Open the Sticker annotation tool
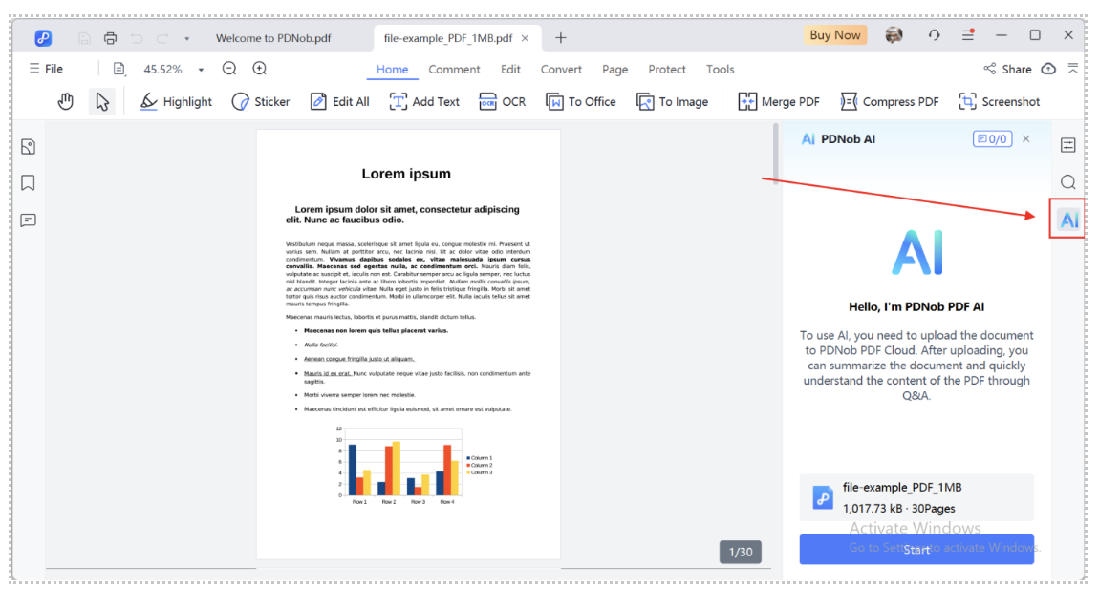Screen dimensions: 1099x607 coord(261,101)
